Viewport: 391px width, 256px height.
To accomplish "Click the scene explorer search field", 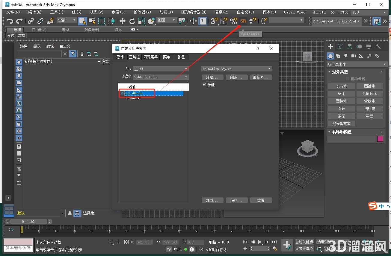I will 39,54.
